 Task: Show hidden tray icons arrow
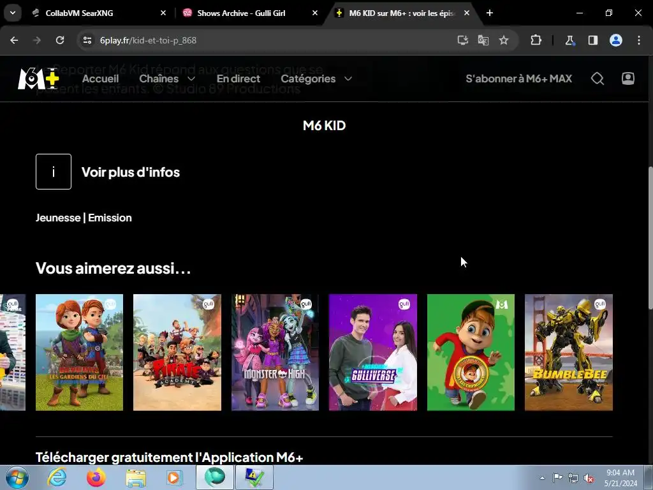pyautogui.click(x=542, y=479)
